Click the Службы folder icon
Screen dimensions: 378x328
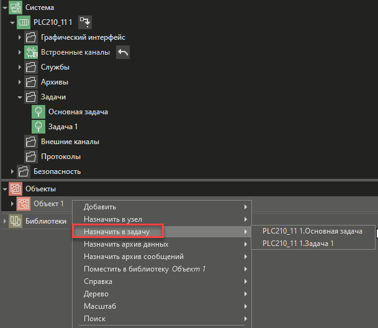(x=31, y=67)
